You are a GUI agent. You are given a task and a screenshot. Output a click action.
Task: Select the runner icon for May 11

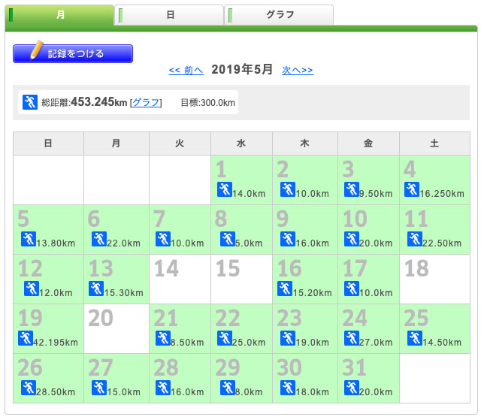pos(415,239)
